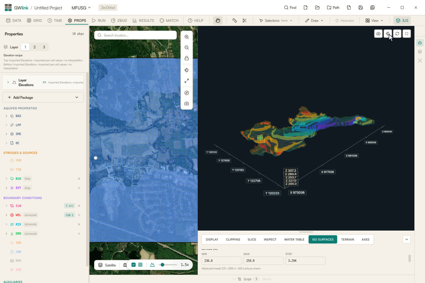Click the Find button

(290, 8)
